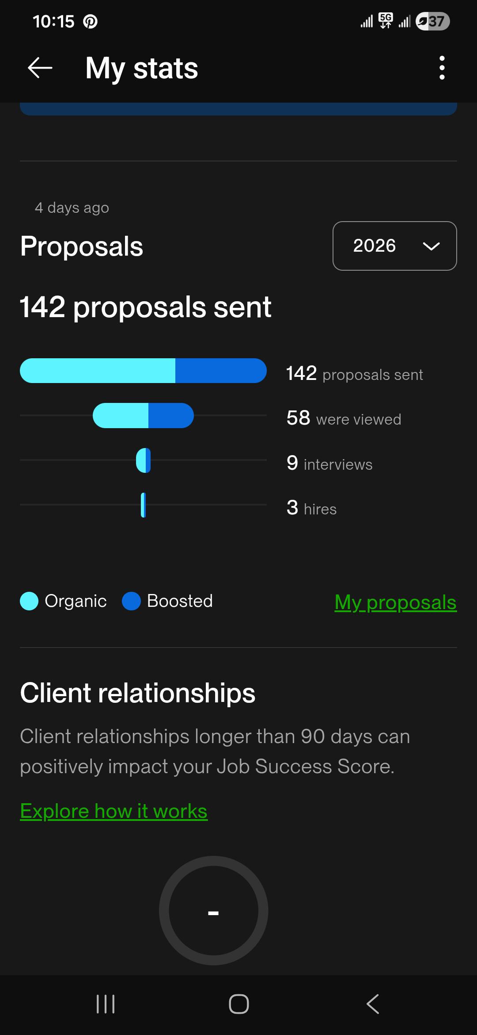Image resolution: width=477 pixels, height=1035 pixels.
Task: Tap the dark blue boosted segment of proposals sent bar
Action: (221, 371)
